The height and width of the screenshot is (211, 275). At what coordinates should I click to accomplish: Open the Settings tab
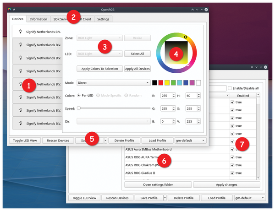(103, 19)
